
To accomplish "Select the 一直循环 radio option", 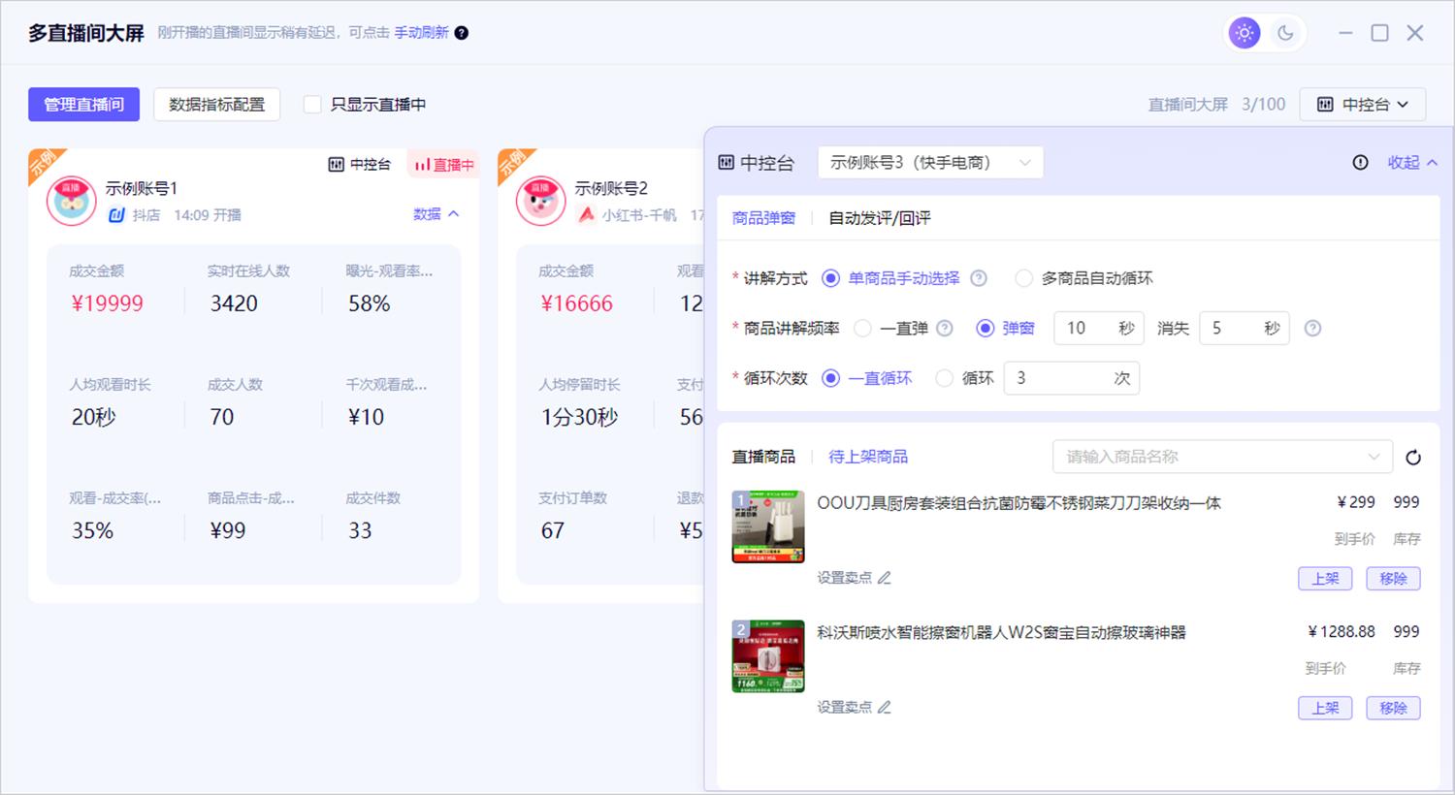I will coord(830,378).
